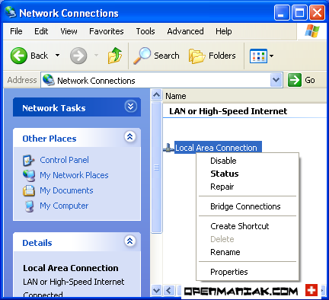Toggle the Folders pane button
Viewport: 329px width, 300px height.
[212, 56]
